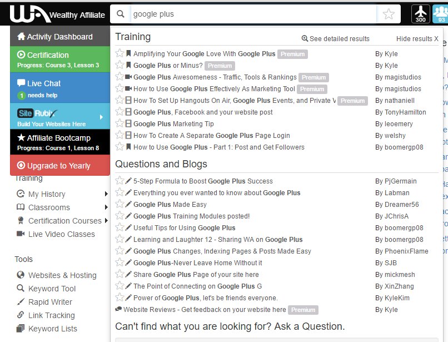Star Amplifying Your Google Love result
Image resolution: width=448 pixels, height=342 pixels.
(120, 53)
